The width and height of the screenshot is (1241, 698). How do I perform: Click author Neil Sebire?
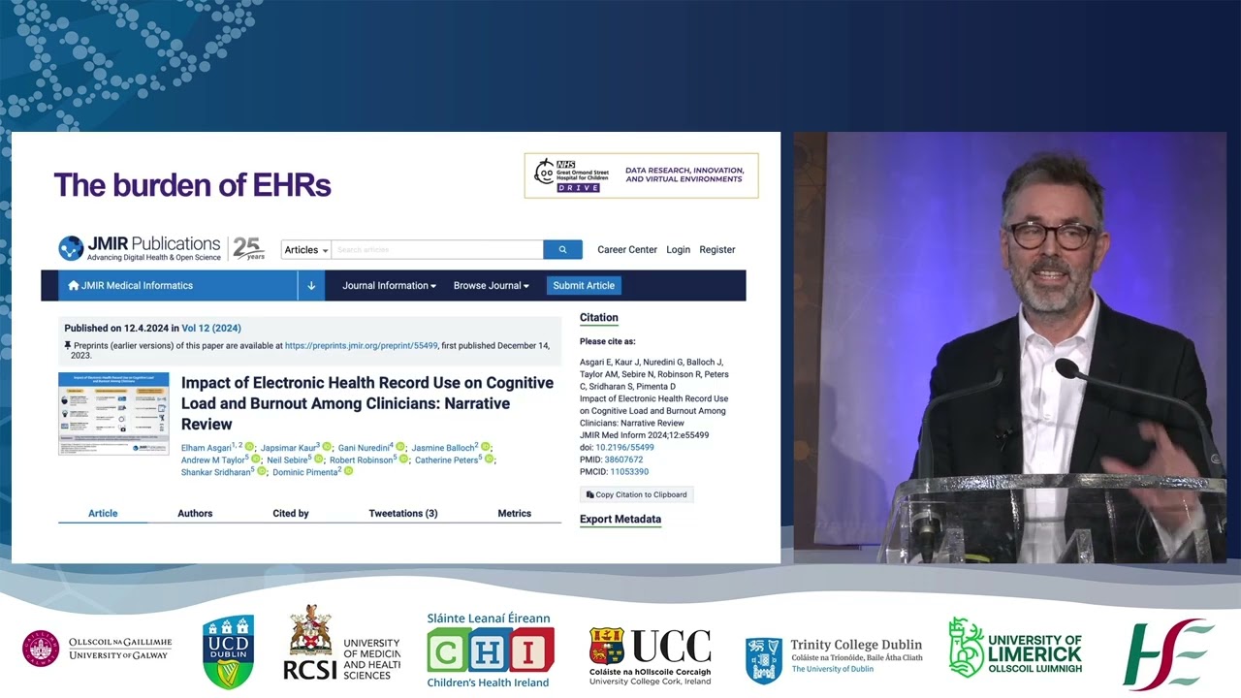click(x=287, y=460)
